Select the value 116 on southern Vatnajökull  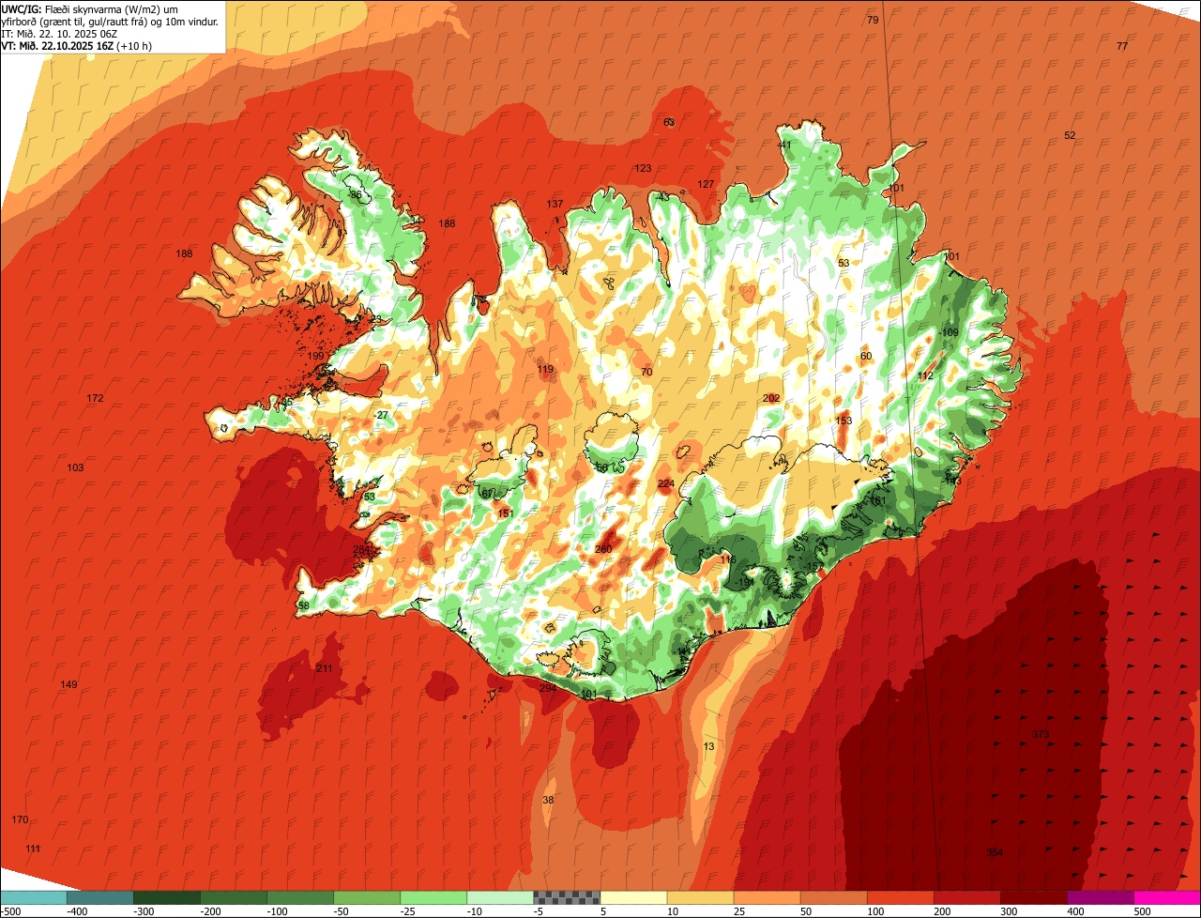click(728, 558)
